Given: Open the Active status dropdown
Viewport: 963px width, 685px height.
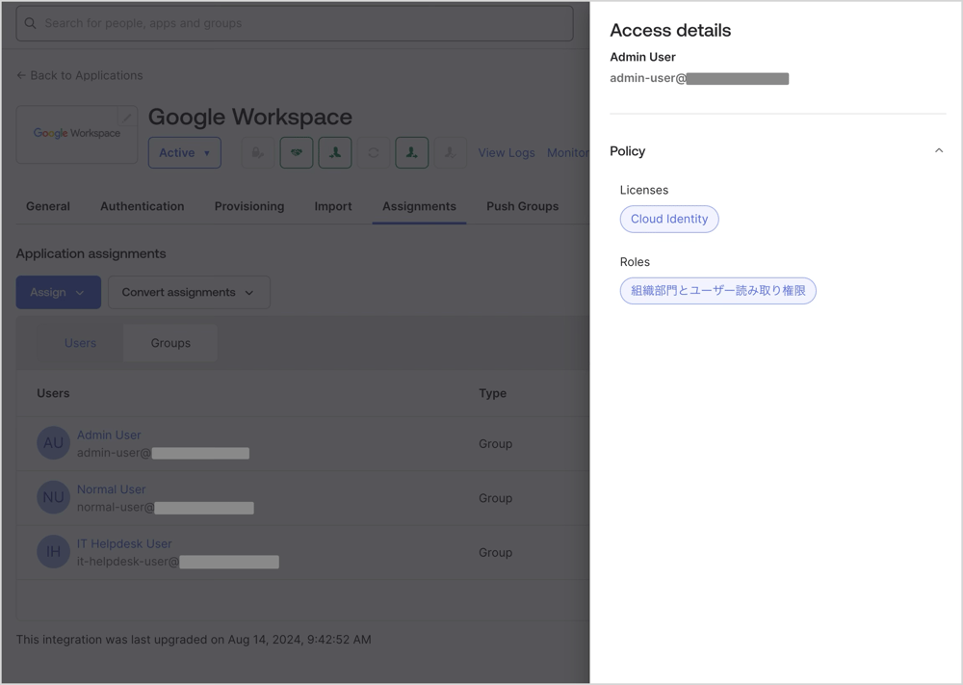Looking at the screenshot, I should 184,153.
